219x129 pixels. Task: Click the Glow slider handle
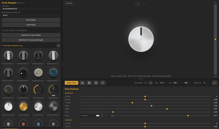pos(113,112)
